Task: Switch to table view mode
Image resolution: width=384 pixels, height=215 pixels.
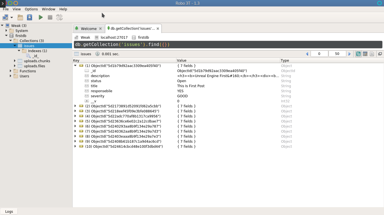Action: 365,54
